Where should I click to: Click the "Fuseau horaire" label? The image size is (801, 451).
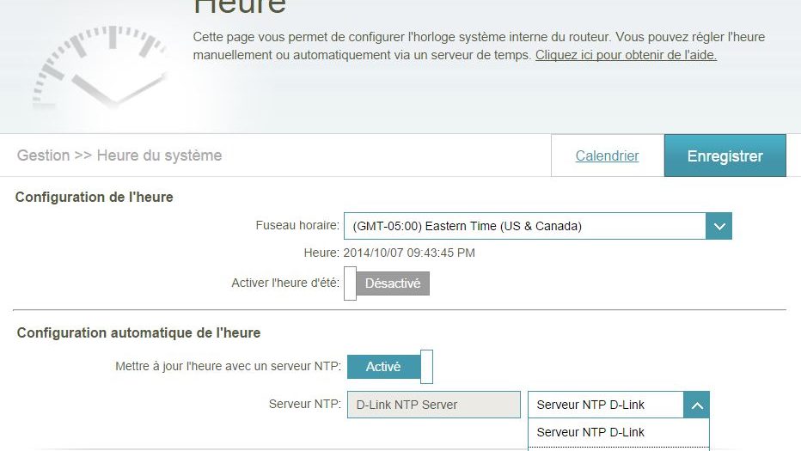[297, 226]
